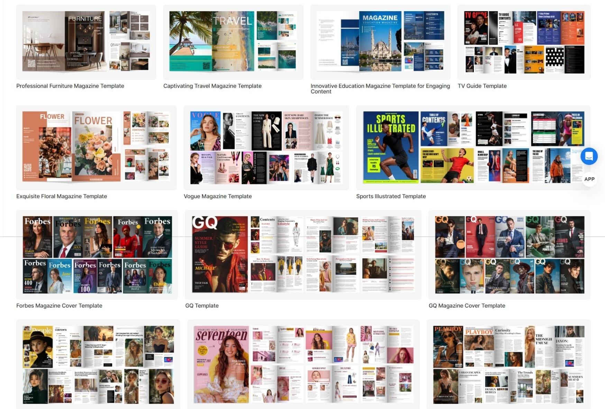This screenshot has width=605, height=409.
Task: Open the Captivating Travel Magazine Template thumbnail
Action: click(x=233, y=42)
